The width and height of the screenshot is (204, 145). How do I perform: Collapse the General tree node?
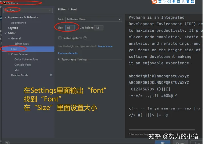tap(9, 38)
